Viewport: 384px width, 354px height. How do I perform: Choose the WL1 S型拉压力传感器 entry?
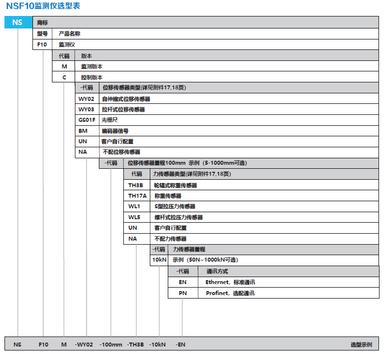(x=175, y=207)
